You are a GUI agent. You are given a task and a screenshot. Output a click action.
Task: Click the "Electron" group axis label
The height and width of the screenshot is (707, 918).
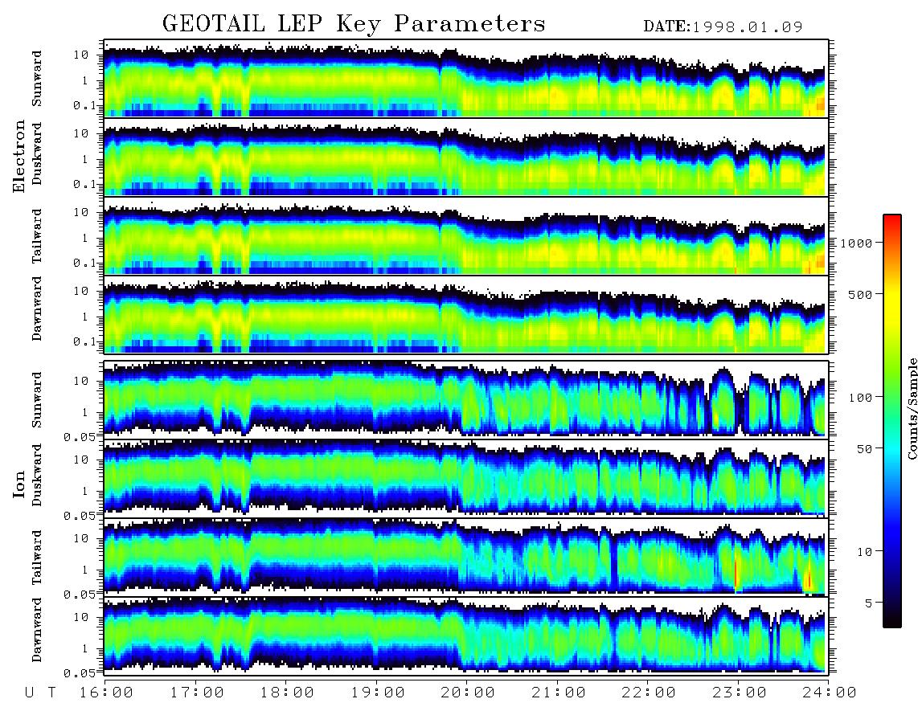click(18, 156)
